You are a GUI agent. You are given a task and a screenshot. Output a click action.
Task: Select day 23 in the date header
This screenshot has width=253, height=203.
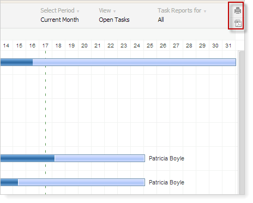pos(124,45)
